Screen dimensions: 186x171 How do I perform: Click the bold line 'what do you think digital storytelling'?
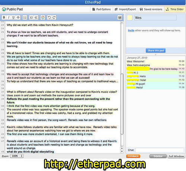31,152
